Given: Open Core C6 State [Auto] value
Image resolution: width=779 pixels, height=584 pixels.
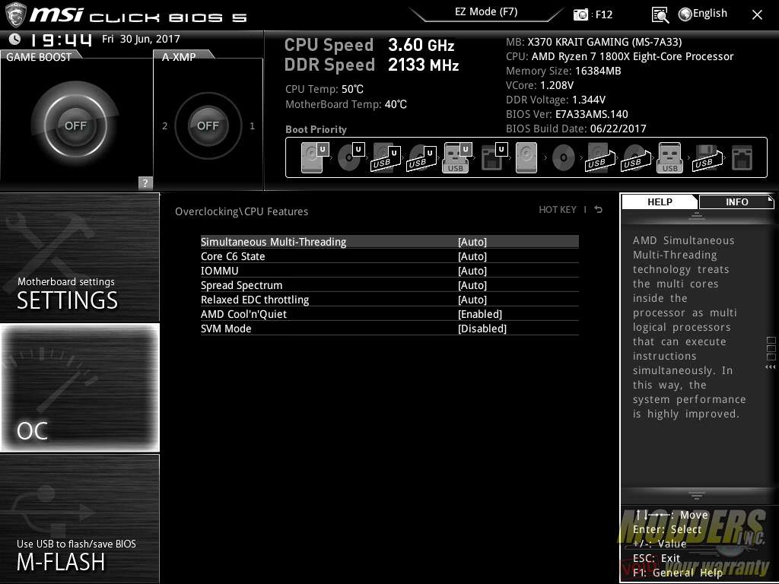Looking at the screenshot, I should (472, 256).
